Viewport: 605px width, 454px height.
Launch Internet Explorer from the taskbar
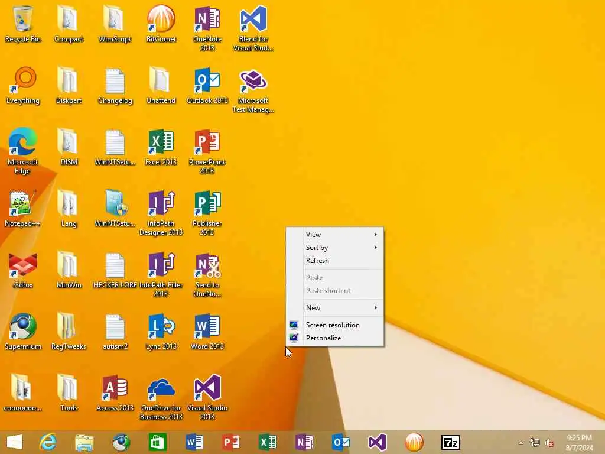click(x=48, y=442)
